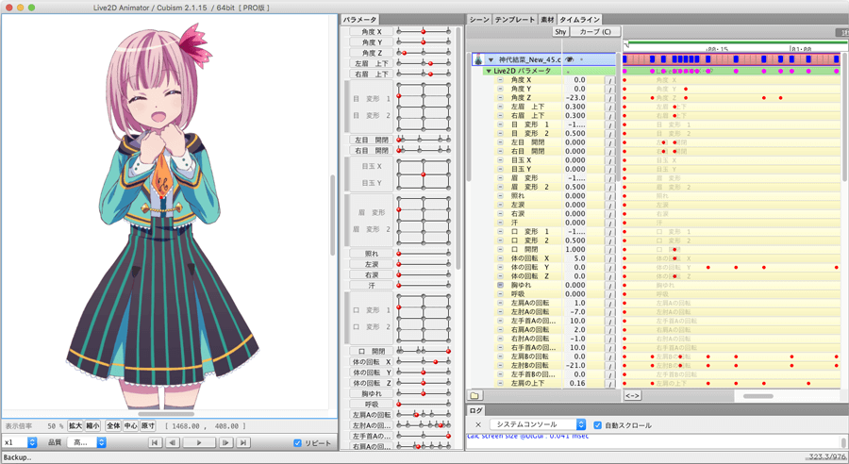Click the canvas horizontal scrollbar under the model

click(x=166, y=414)
